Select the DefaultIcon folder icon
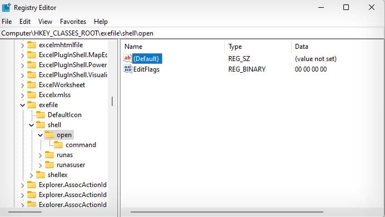 41,115
